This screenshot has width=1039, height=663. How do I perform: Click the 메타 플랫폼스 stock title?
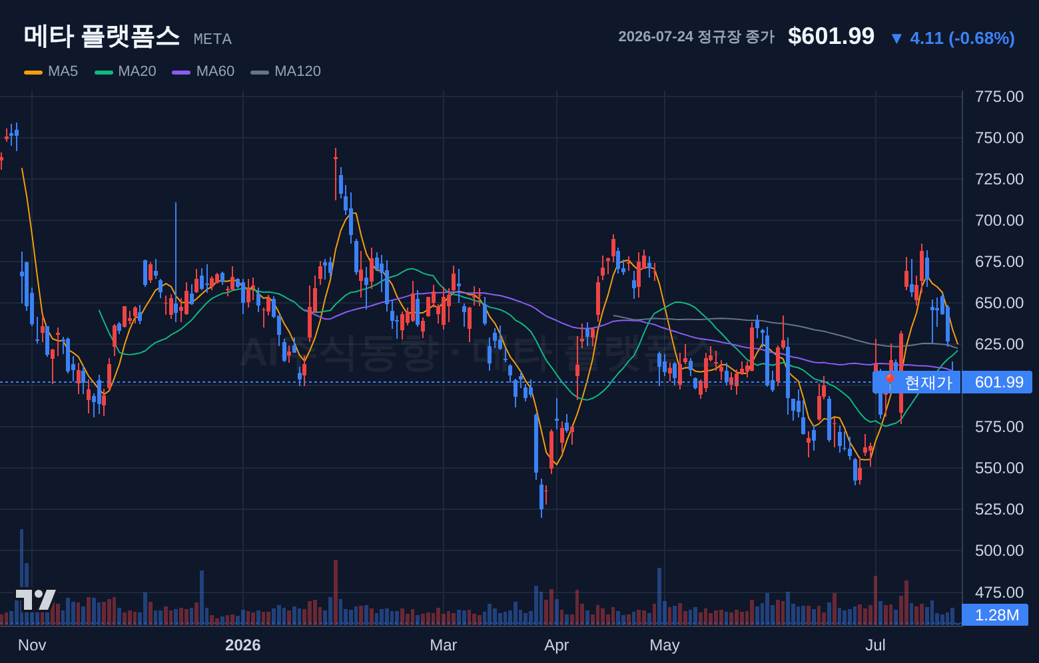point(102,36)
